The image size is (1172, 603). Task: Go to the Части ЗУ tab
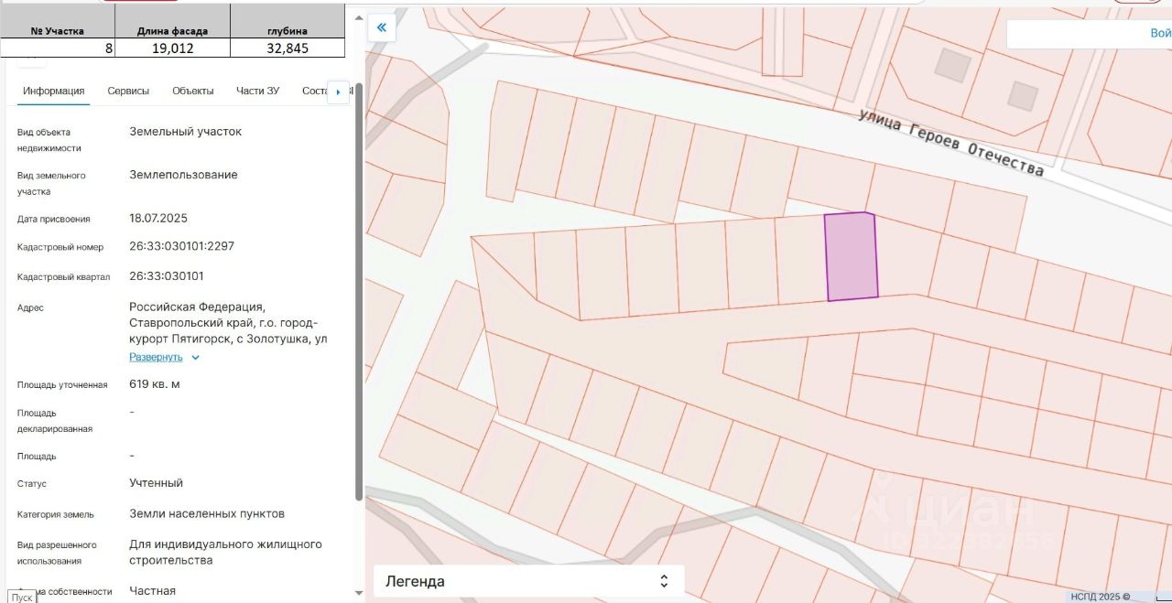click(x=257, y=91)
